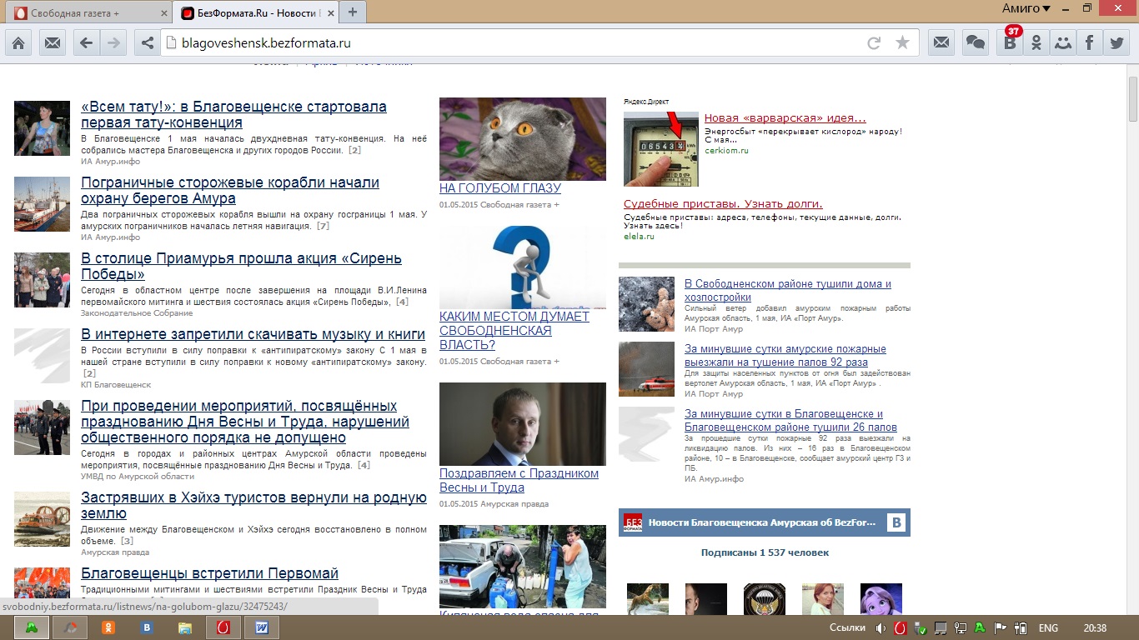Image resolution: width=1139 pixels, height=640 pixels.
Task: Bookmark this page with the star icon
Action: tap(902, 43)
